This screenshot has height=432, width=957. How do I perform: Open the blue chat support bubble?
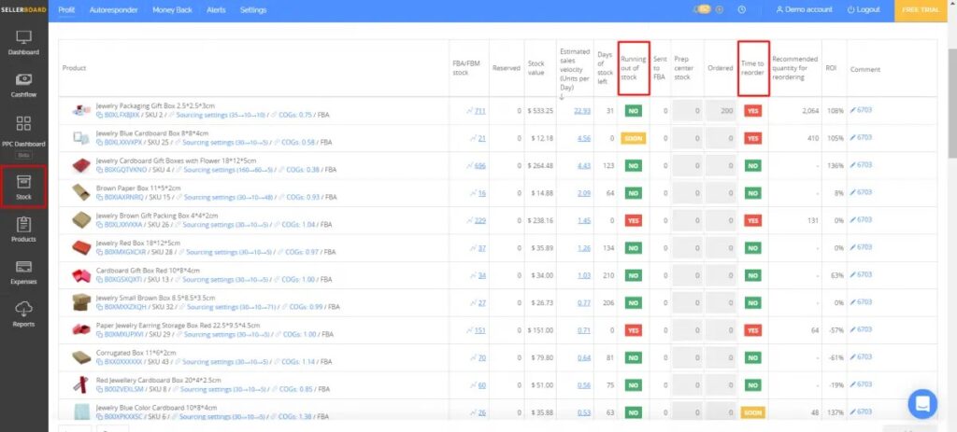pyautogui.click(x=921, y=403)
